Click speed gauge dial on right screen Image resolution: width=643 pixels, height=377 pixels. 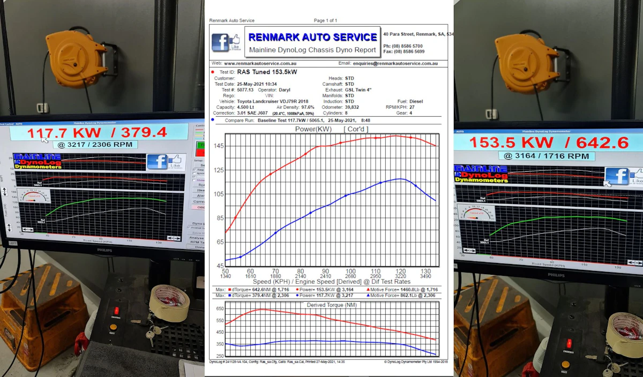coord(476,212)
